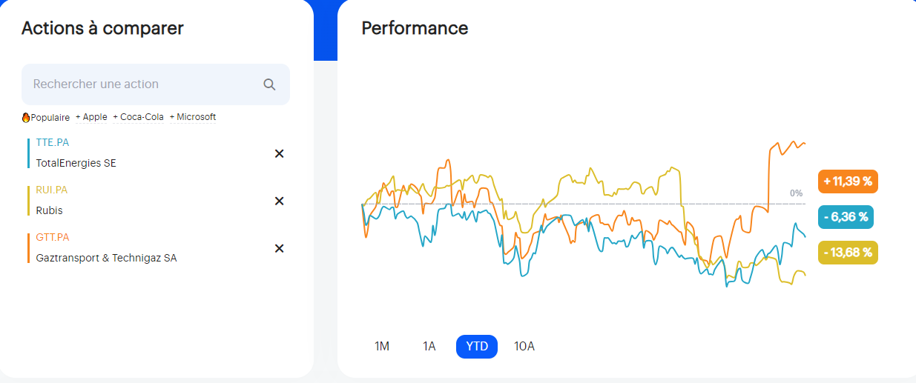Add Coca-Cola to the comparison
The width and height of the screenshot is (916, 383).
(x=138, y=117)
